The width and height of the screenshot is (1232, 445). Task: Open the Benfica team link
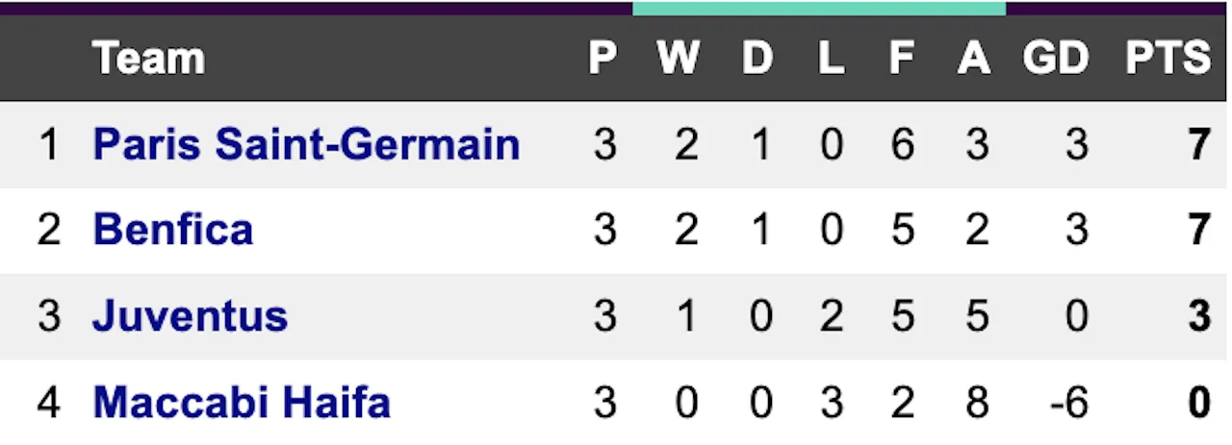tap(173, 231)
